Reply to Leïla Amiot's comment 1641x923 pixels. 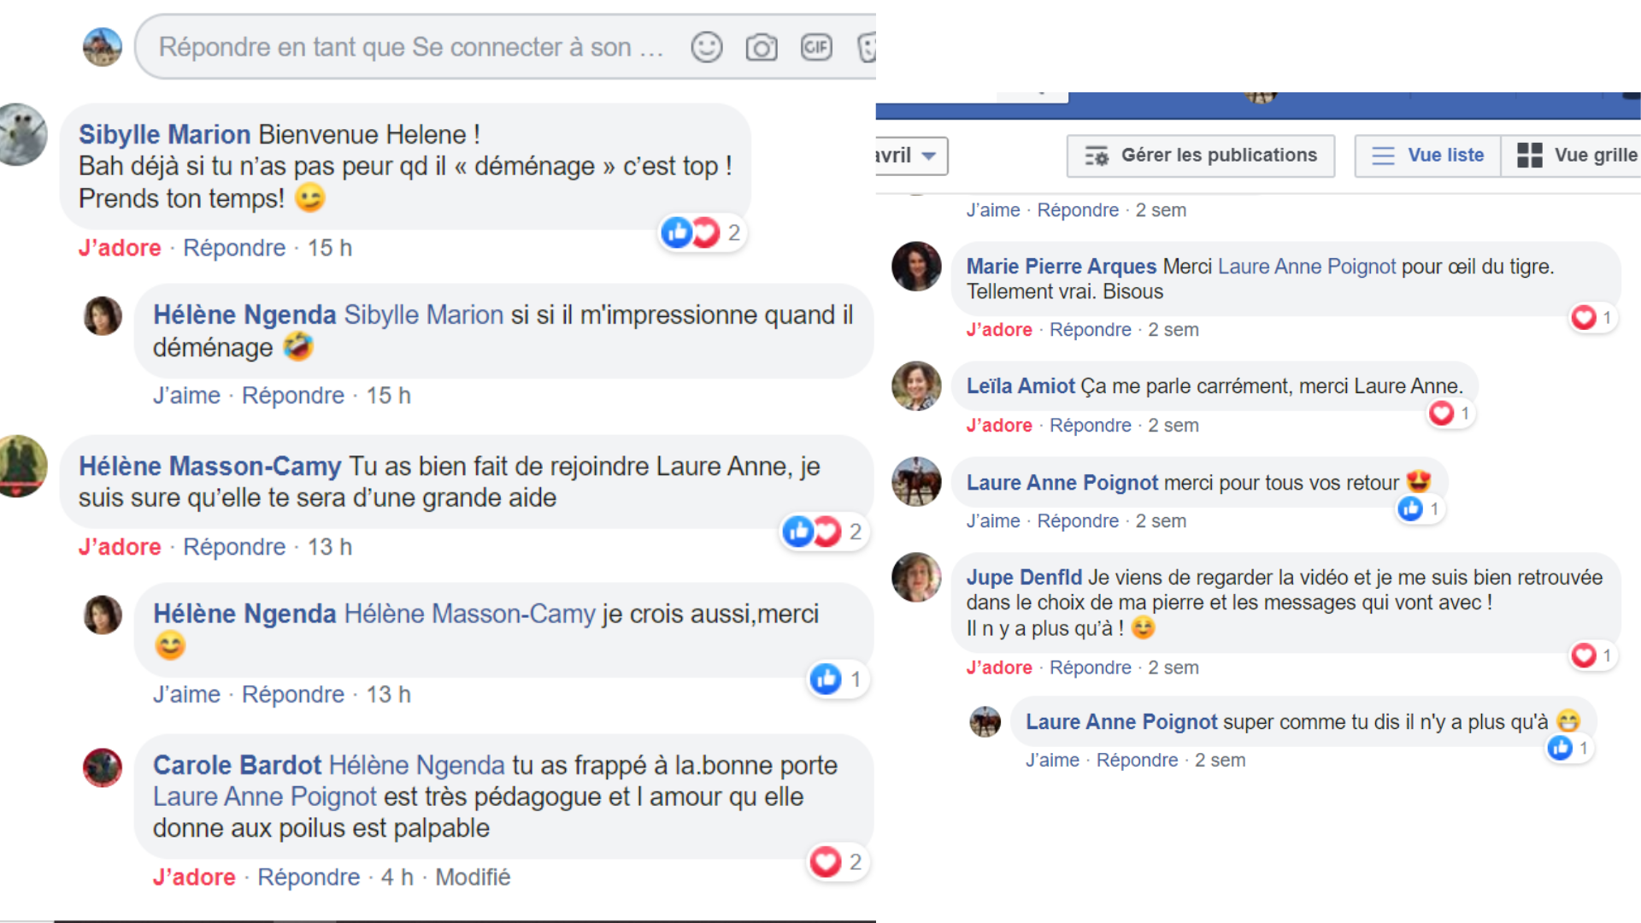pyautogui.click(x=1090, y=426)
